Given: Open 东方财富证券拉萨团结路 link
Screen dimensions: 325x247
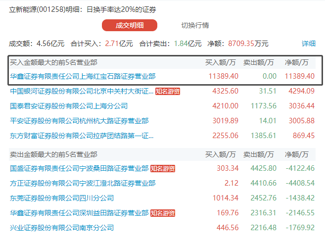Looking at the screenshot, I should click(82, 136).
